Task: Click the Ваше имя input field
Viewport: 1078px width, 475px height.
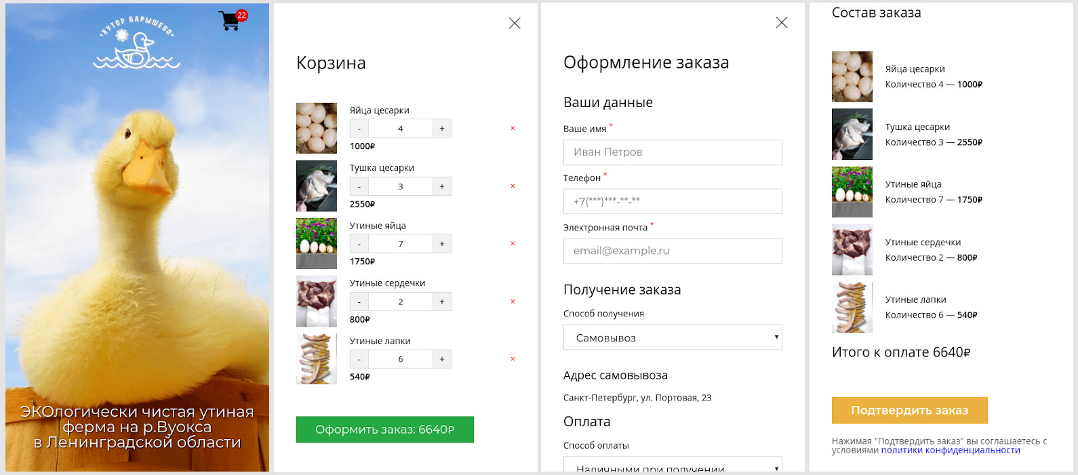Action: coord(673,152)
